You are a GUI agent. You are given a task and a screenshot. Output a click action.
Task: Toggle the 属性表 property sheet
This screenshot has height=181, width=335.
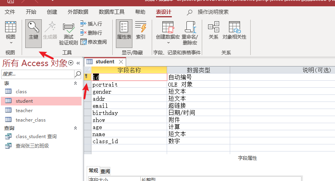[x=124, y=33]
